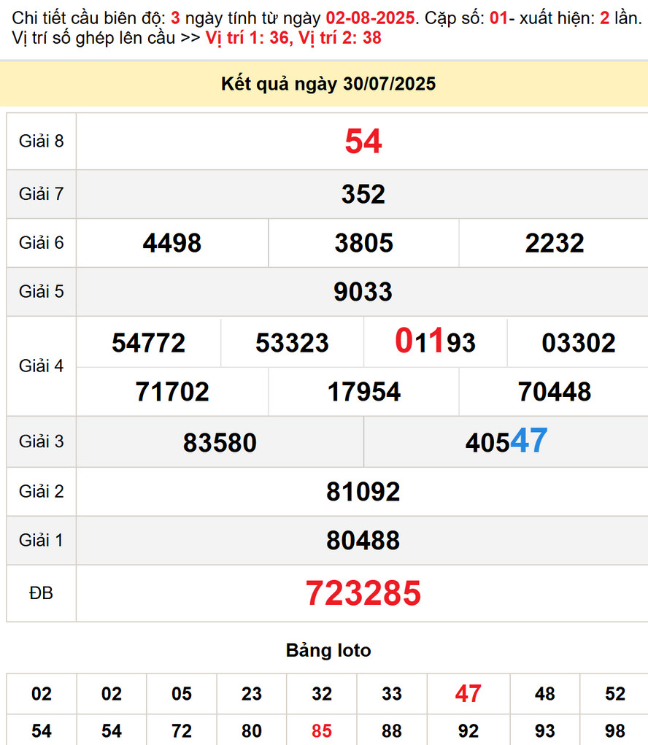Select highlighted Giải 4 number 01193

pyautogui.click(x=435, y=342)
